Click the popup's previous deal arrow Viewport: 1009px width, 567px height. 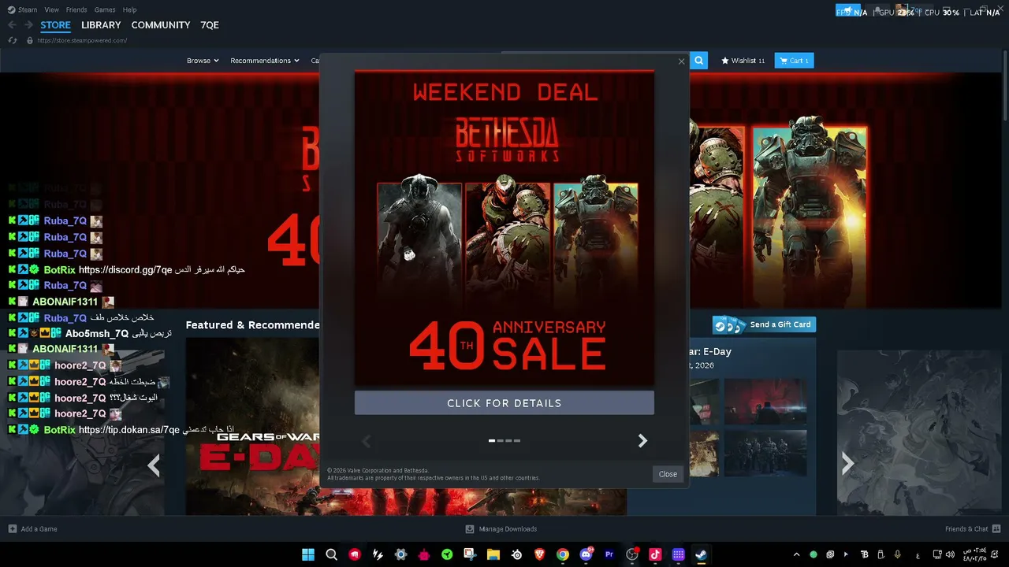(x=366, y=441)
